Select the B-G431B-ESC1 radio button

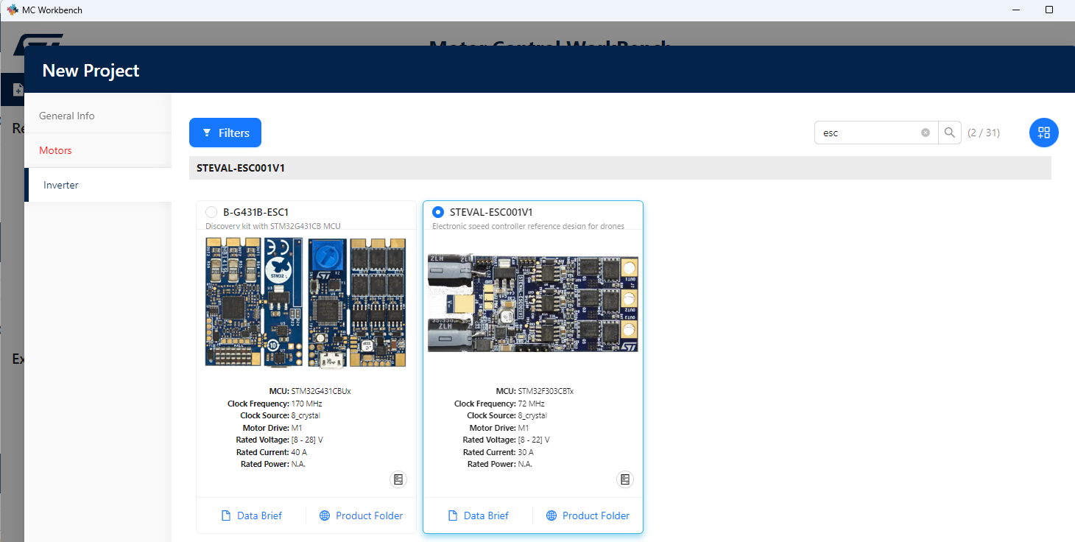[x=211, y=211]
